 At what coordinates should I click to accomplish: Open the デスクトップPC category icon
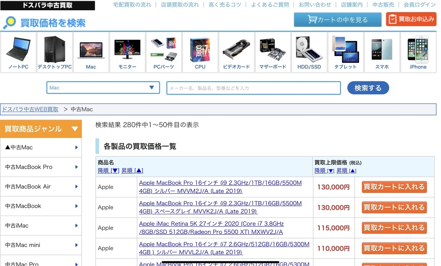tap(55, 52)
